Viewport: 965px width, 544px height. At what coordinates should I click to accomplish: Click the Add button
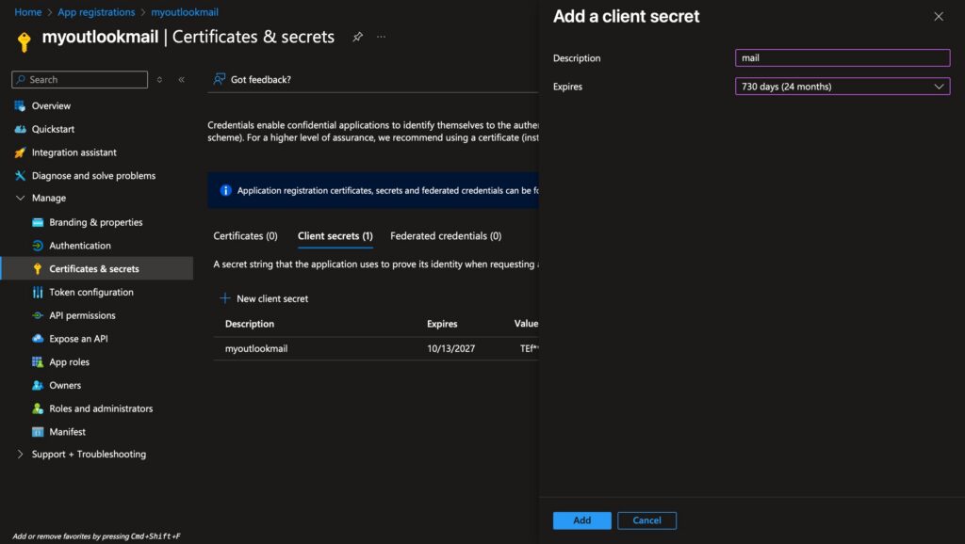(x=581, y=520)
